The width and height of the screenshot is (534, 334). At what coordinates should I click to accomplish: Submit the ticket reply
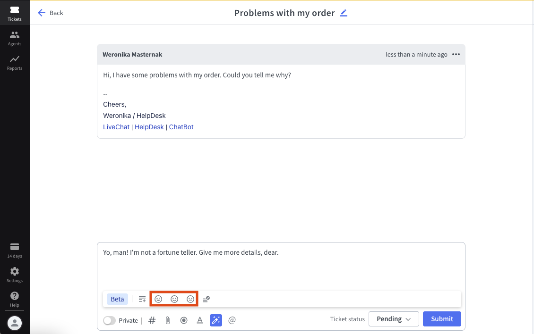(x=442, y=319)
